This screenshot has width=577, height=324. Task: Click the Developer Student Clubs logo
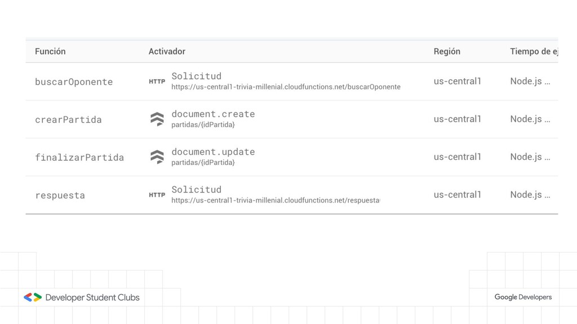[81, 297]
